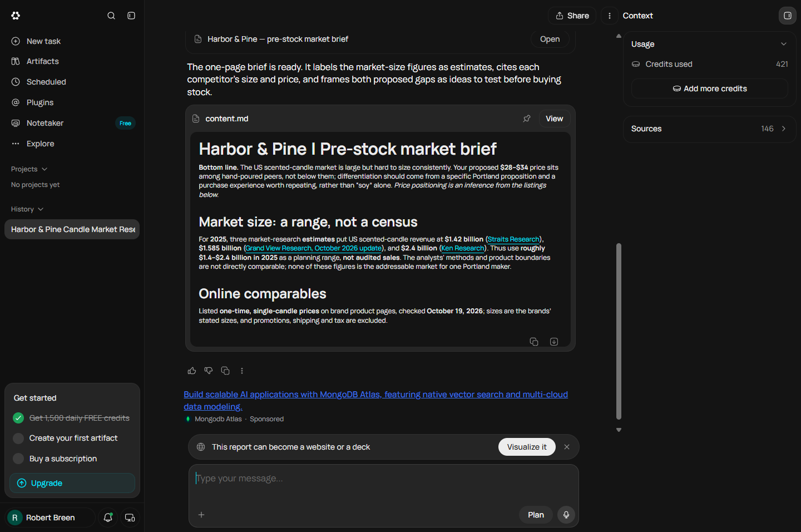
Task: Click Add more credits
Action: pos(710,88)
